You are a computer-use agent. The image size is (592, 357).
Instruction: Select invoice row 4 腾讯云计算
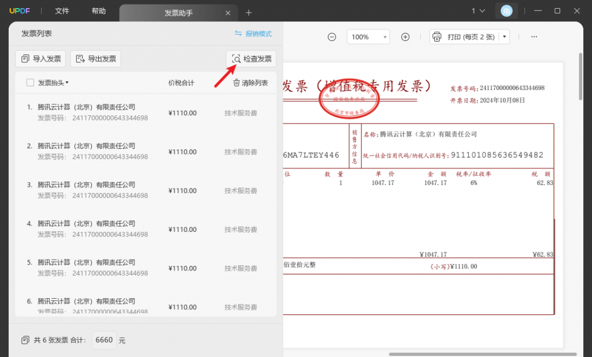point(146,229)
